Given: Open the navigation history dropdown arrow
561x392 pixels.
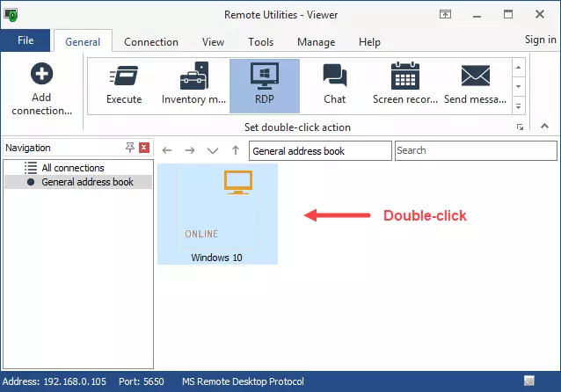Looking at the screenshot, I should point(212,151).
